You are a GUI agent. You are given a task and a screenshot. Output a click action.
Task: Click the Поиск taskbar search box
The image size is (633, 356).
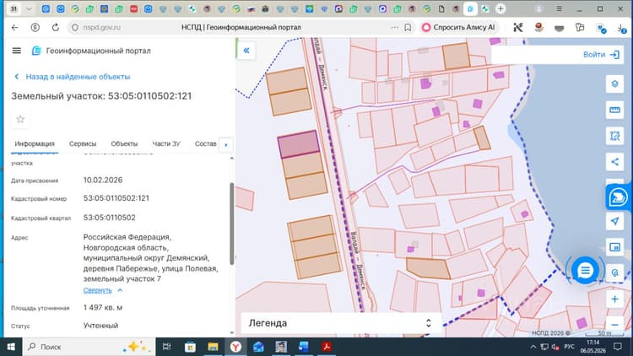89,347
